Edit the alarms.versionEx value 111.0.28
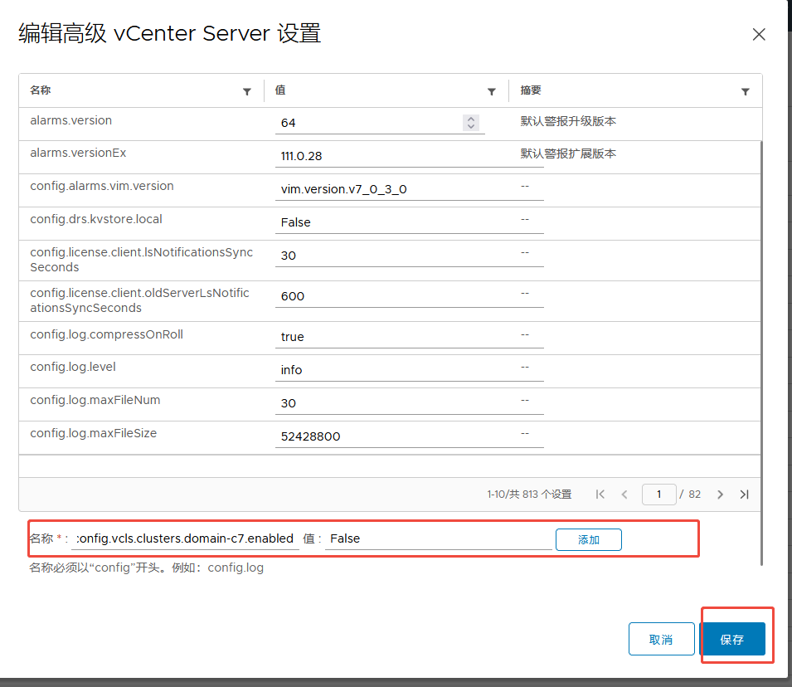This screenshot has width=792, height=687. point(409,156)
